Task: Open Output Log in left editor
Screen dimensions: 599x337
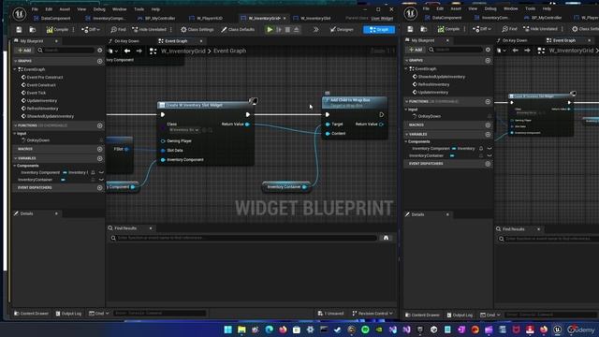Action: coord(68,314)
